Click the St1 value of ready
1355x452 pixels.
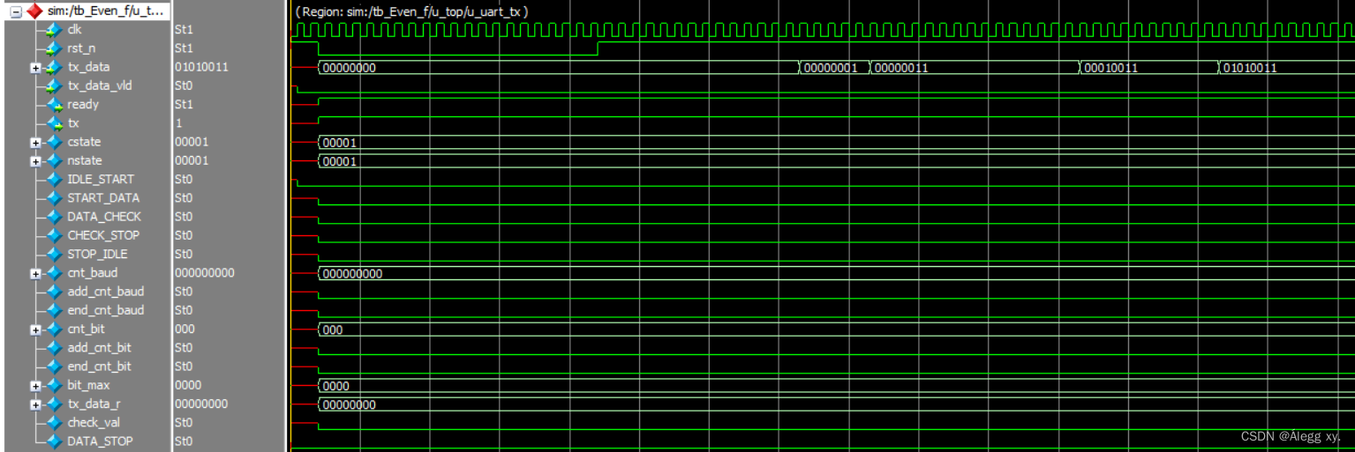click(x=184, y=104)
